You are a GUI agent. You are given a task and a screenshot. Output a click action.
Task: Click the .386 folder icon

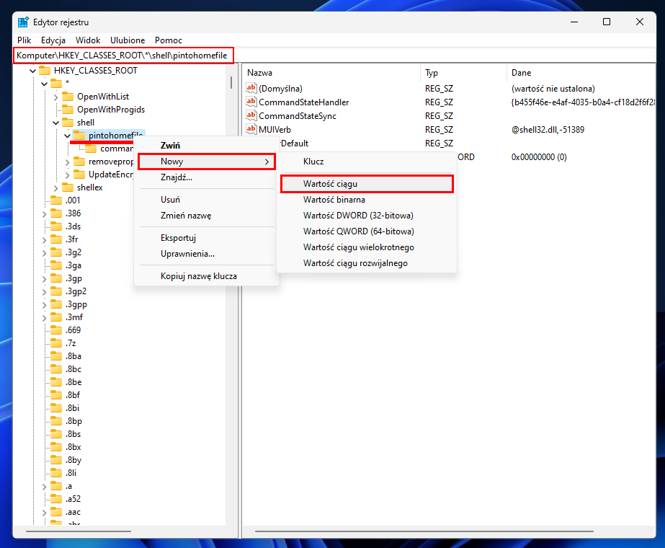(56, 213)
